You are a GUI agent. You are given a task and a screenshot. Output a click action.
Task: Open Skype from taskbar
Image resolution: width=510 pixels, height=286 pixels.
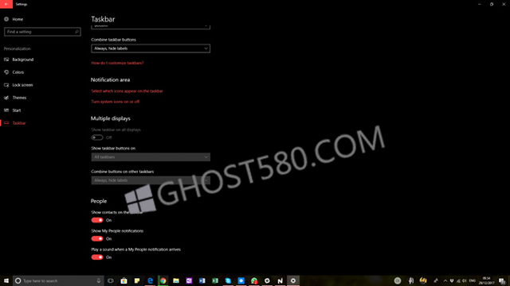click(x=228, y=280)
